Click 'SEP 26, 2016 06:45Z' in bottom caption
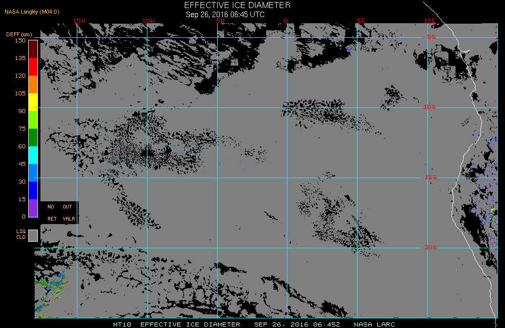Viewport: 505px width, 328px height. [x=297, y=324]
